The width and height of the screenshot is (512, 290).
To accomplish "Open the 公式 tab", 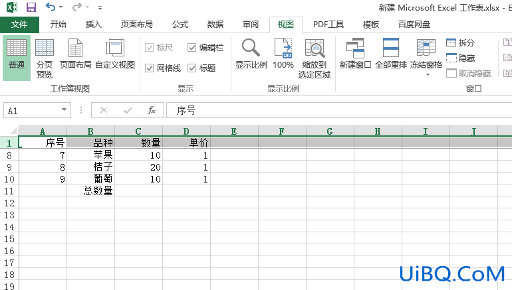I will [x=180, y=25].
